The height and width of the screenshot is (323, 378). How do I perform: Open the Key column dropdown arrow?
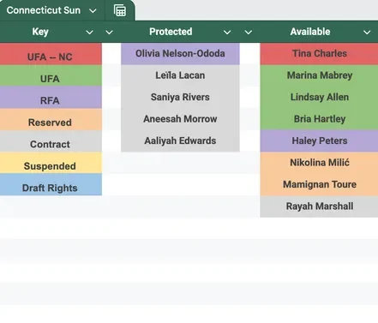[89, 33]
